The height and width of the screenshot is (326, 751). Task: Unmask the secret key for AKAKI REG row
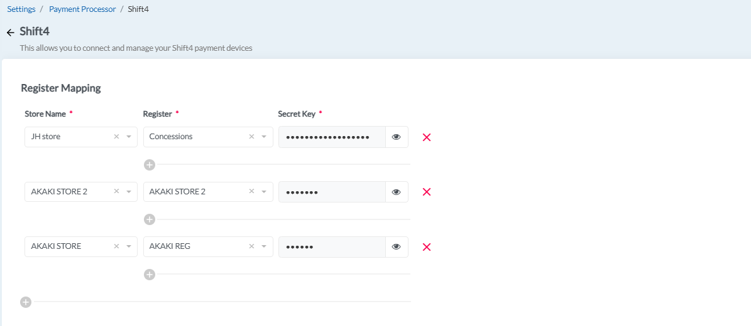397,247
